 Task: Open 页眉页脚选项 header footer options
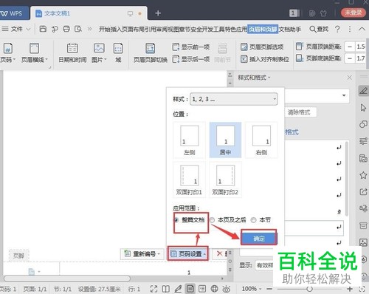click(x=262, y=47)
